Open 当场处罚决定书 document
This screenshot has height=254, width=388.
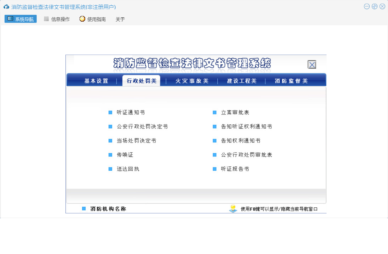[x=136, y=141]
